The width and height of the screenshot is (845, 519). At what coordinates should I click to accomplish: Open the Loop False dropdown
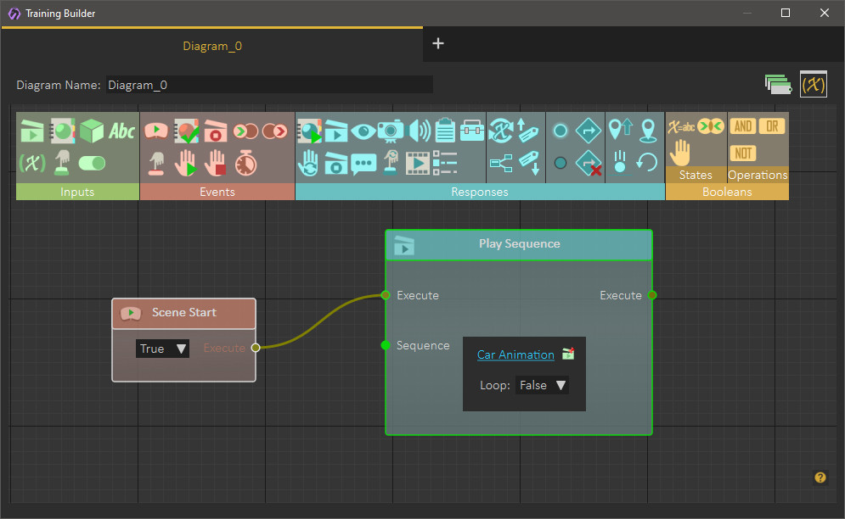tap(542, 386)
